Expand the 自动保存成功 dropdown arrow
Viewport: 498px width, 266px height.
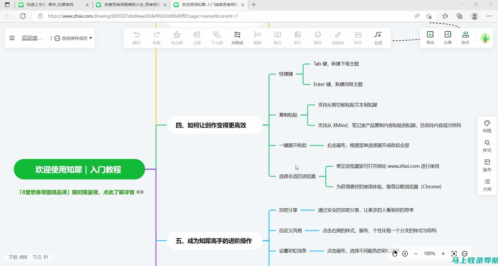coord(91,38)
